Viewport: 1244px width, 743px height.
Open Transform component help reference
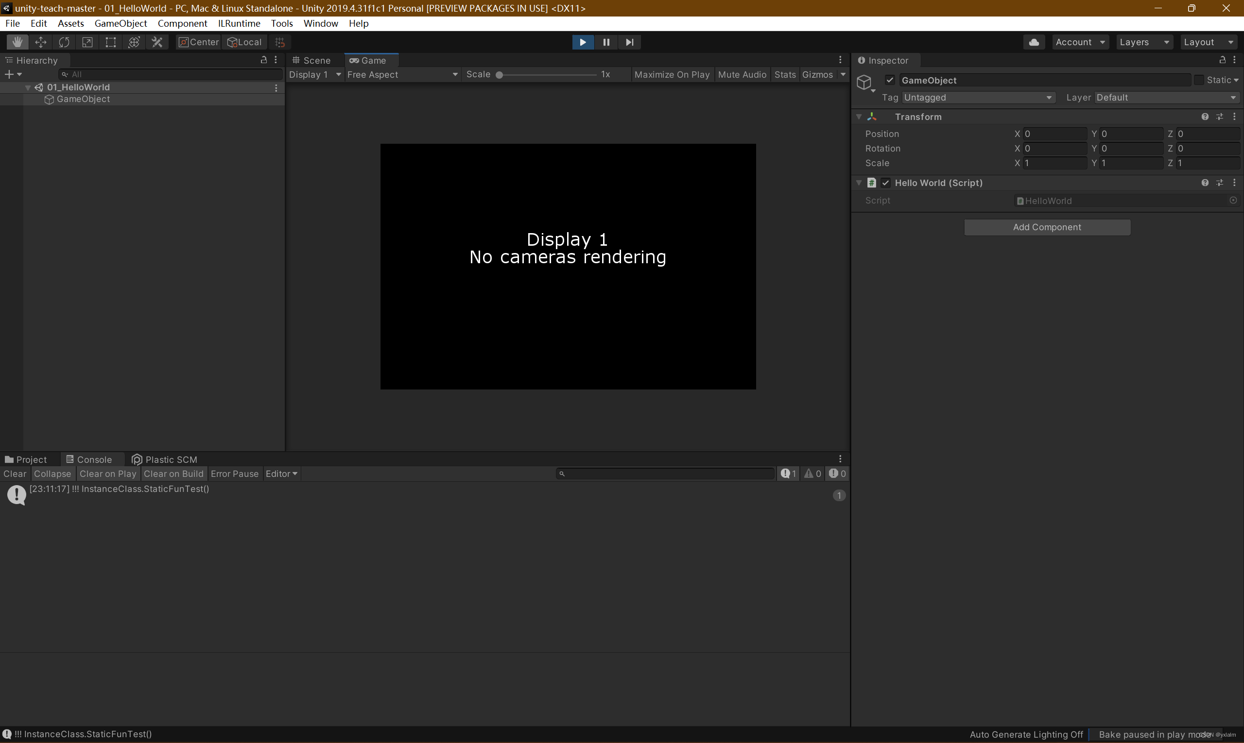(x=1205, y=117)
